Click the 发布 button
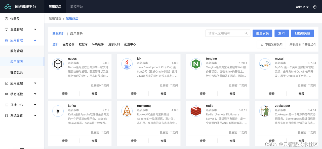 pyautogui.click(x=281, y=33)
